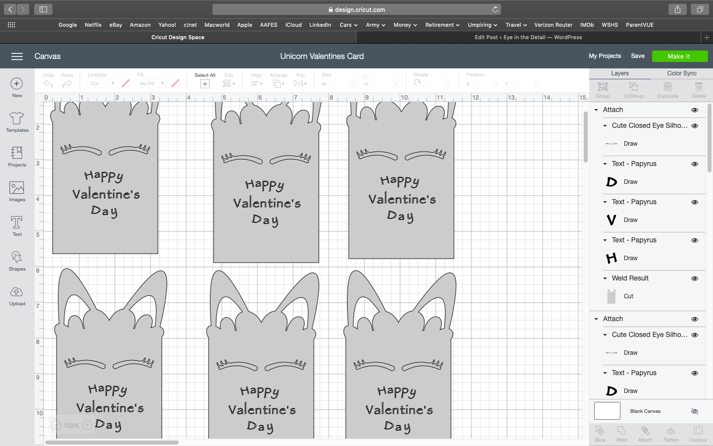Open the hamburger main menu
The image size is (713, 446).
[17, 56]
